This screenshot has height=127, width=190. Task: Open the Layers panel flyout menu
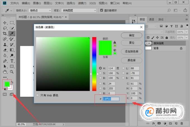(186, 19)
